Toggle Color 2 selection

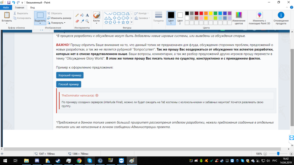click(180, 18)
